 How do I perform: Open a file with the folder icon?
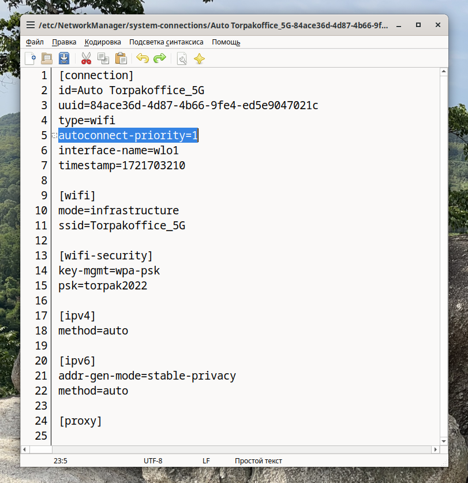[x=47, y=58]
